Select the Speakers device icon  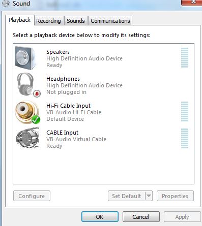tap(25, 58)
